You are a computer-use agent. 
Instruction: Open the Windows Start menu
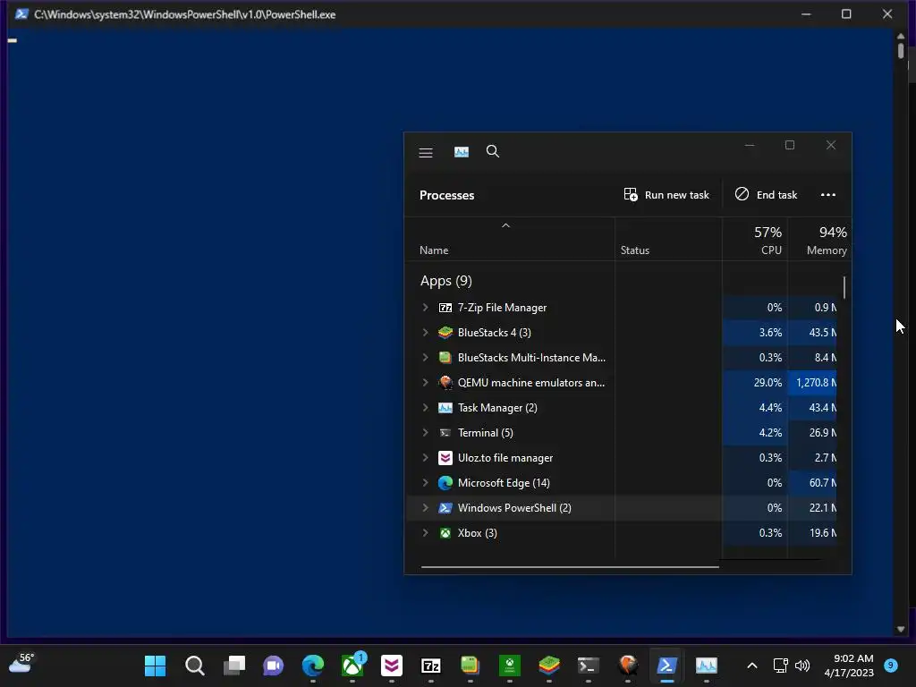tap(155, 666)
